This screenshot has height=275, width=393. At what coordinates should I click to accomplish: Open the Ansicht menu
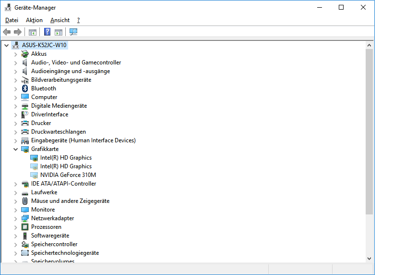click(60, 20)
